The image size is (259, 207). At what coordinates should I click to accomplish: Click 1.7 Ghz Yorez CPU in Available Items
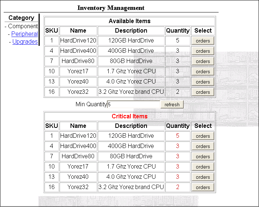131,71
